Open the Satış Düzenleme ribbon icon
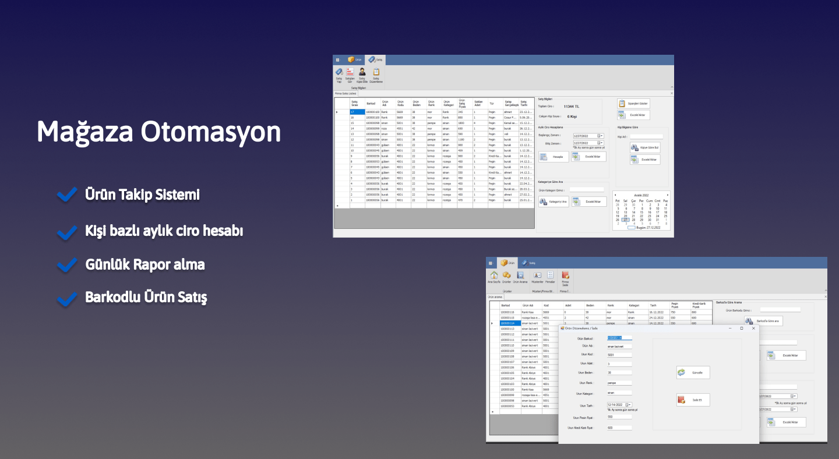 pos(376,76)
